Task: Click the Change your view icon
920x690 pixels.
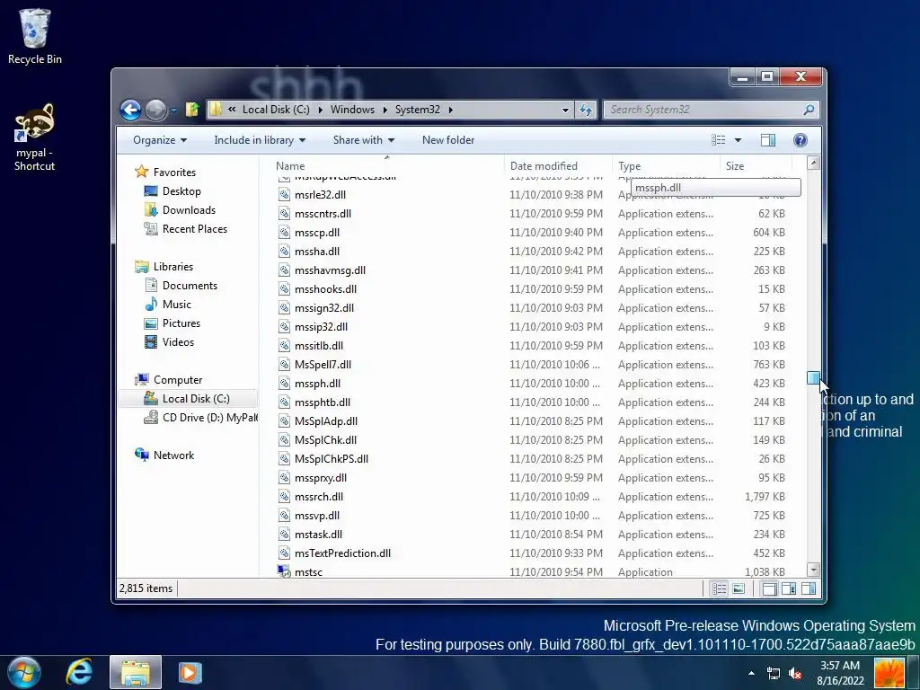Action: pyautogui.click(x=718, y=140)
